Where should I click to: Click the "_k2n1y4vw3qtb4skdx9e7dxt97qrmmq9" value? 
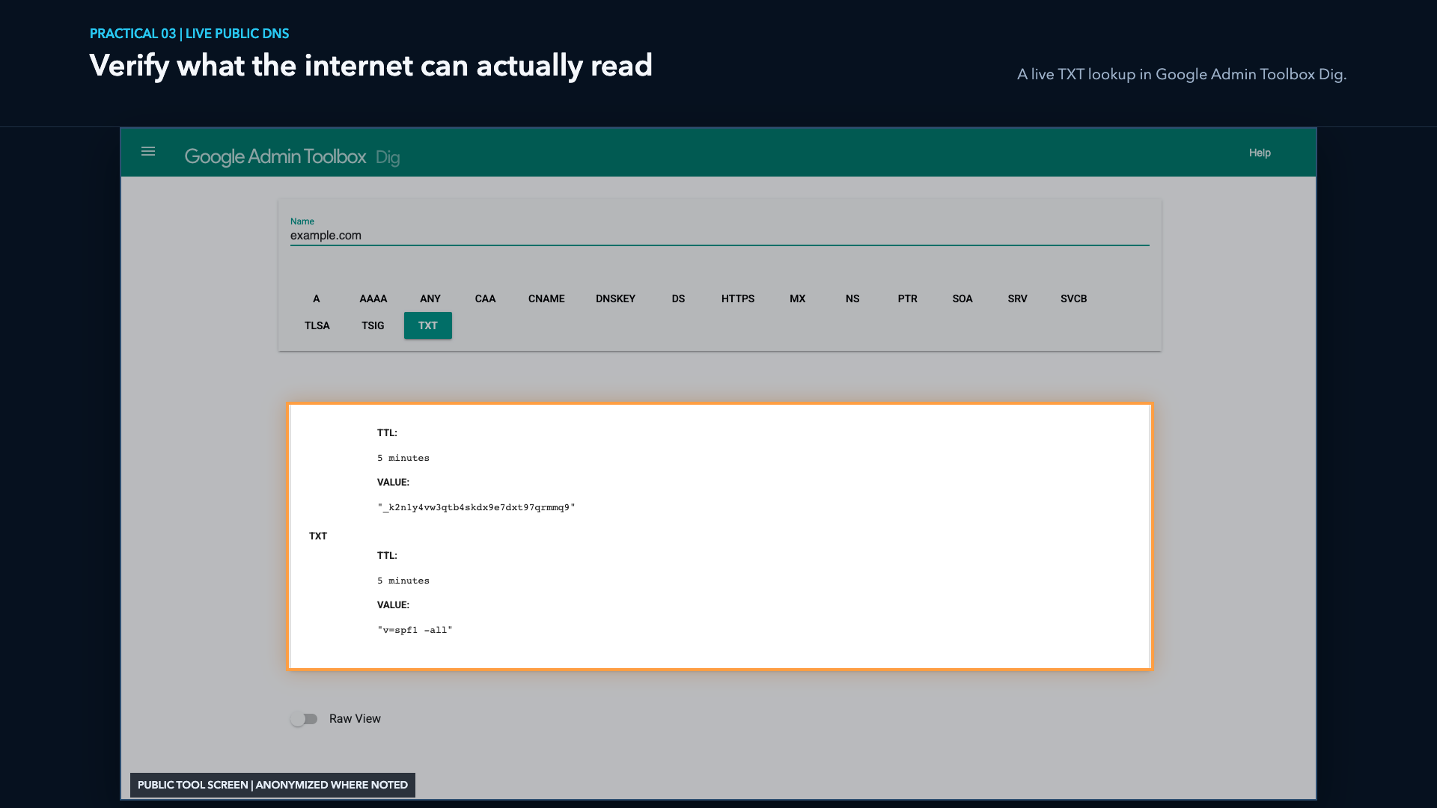(476, 507)
